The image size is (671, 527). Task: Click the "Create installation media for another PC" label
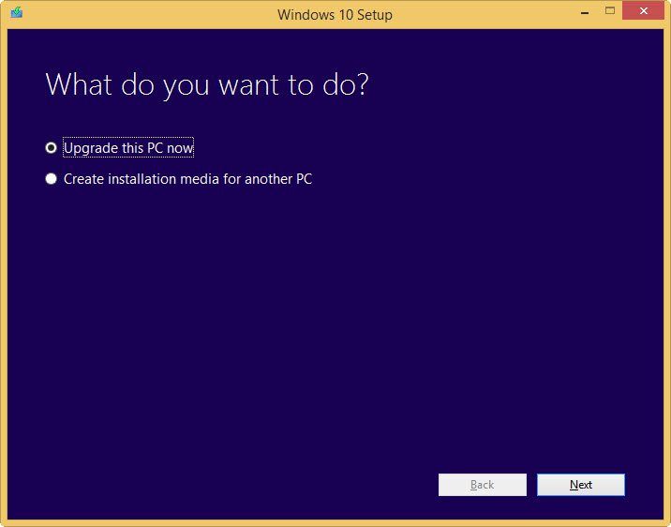[x=187, y=179]
